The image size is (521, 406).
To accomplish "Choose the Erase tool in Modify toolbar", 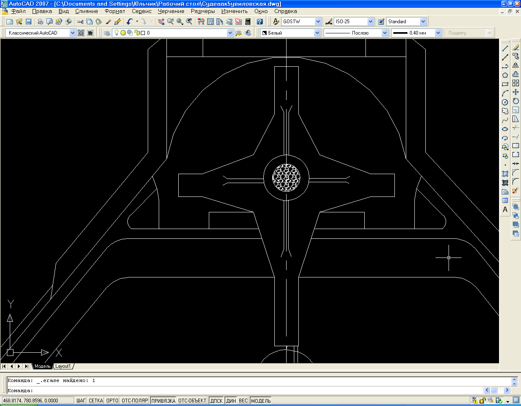I will tap(516, 48).
